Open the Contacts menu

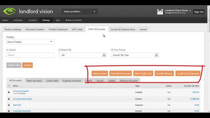[32, 20]
